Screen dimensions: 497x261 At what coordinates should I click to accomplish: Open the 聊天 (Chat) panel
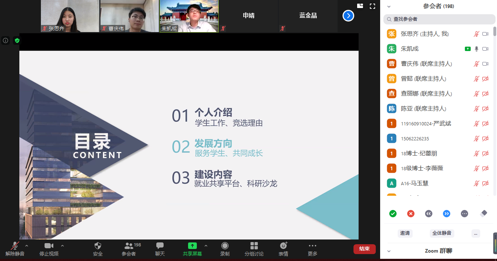click(160, 249)
